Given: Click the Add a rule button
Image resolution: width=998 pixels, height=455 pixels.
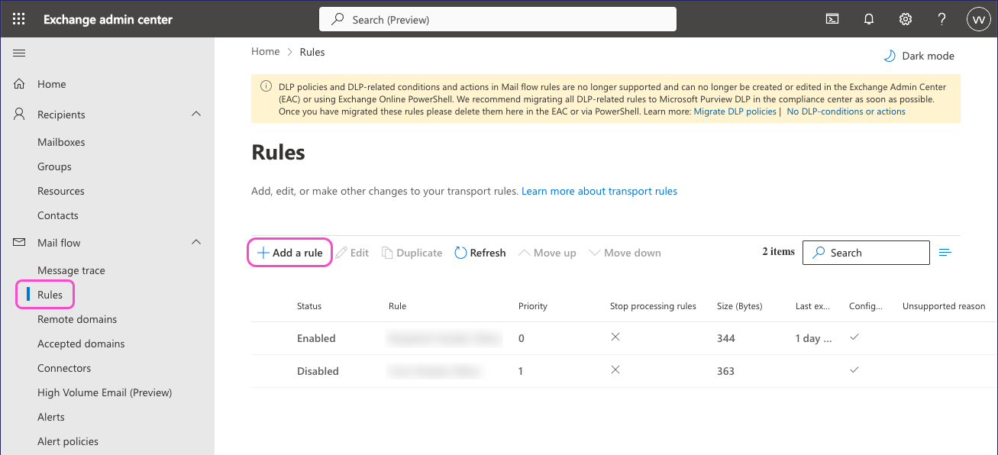Looking at the screenshot, I should click(289, 253).
